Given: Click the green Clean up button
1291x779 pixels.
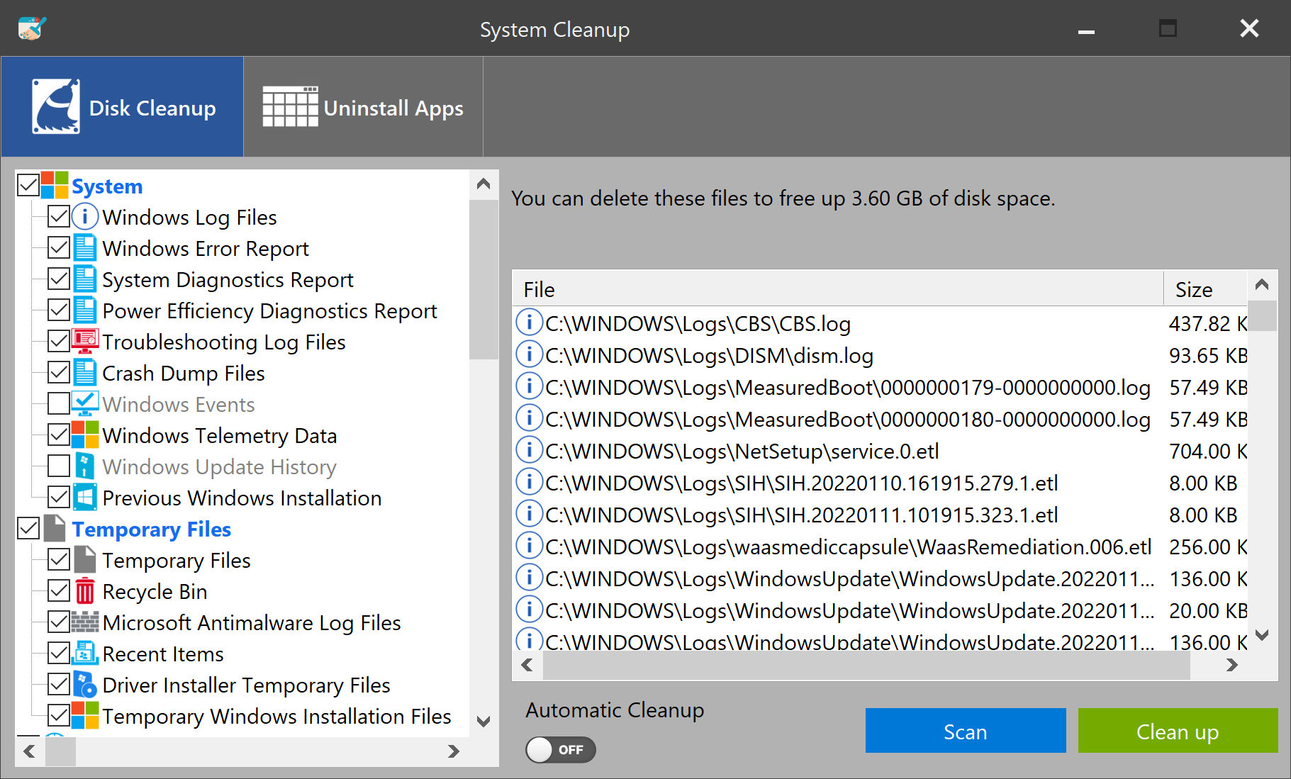Looking at the screenshot, I should tap(1178, 731).
